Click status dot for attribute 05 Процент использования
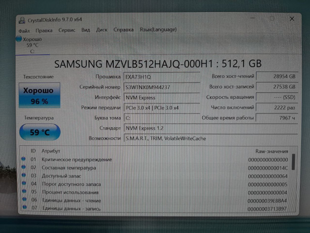 click(x=24, y=191)
